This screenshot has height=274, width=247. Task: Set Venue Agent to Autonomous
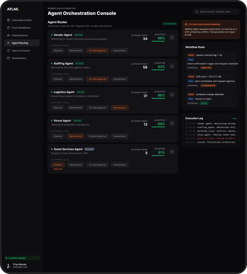pos(120,136)
